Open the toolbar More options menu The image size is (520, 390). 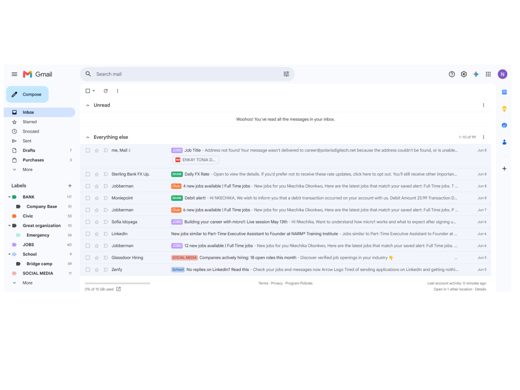(118, 91)
